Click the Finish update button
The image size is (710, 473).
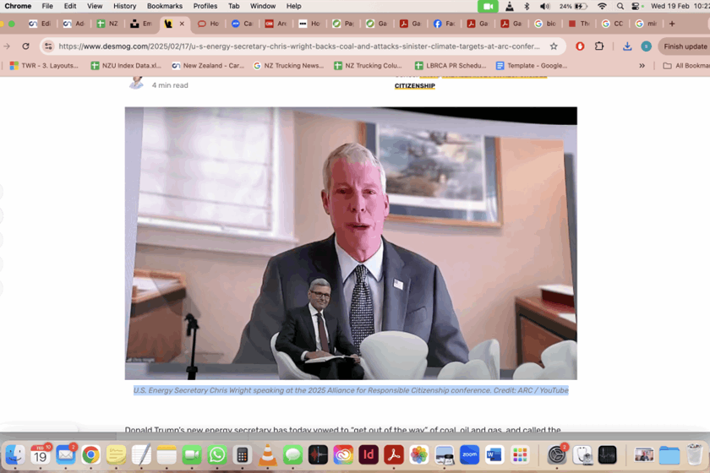(x=684, y=46)
